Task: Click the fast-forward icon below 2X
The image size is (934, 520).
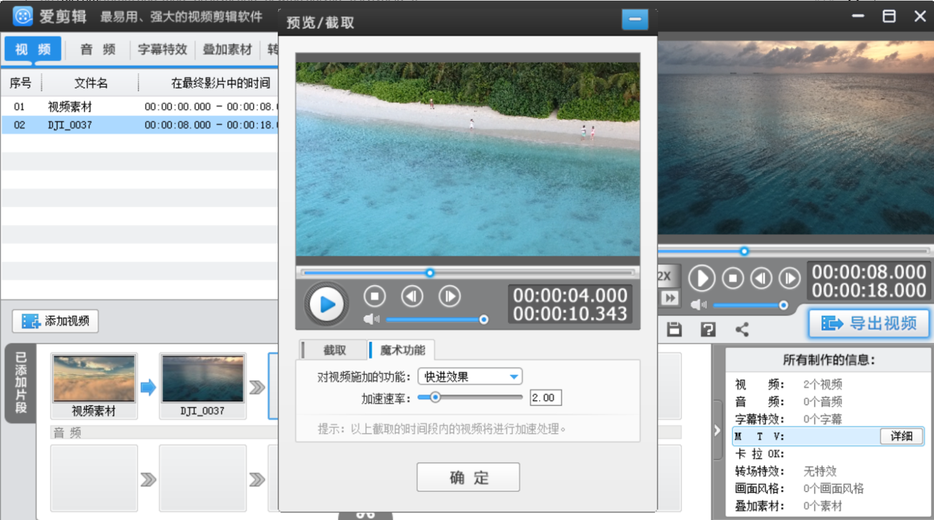Action: 669,298
